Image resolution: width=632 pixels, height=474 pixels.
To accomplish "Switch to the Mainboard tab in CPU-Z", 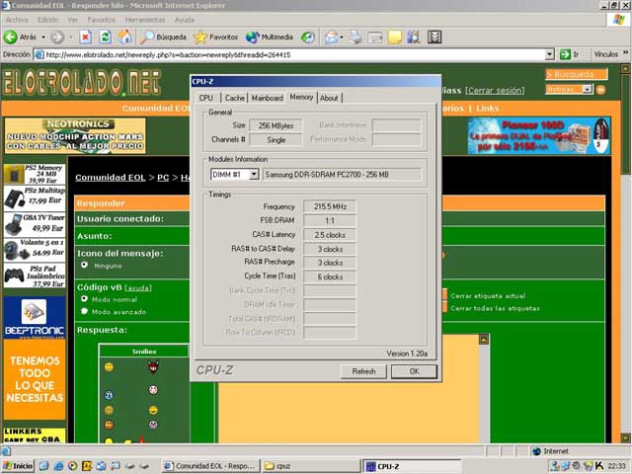I will click(267, 98).
